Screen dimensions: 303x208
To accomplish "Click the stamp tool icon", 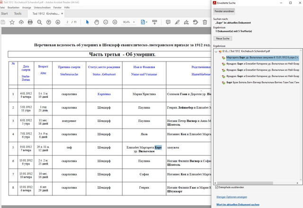I will point(196,22).
